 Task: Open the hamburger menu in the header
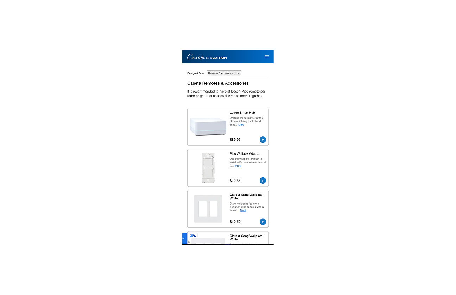coord(266,57)
